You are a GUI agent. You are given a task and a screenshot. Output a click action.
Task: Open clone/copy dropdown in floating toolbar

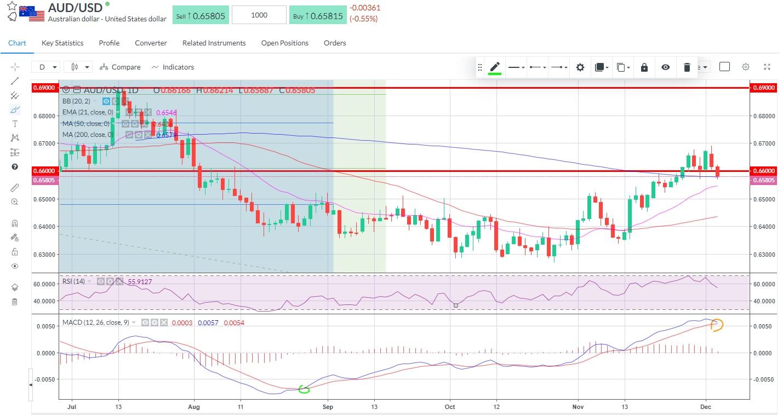coord(623,67)
